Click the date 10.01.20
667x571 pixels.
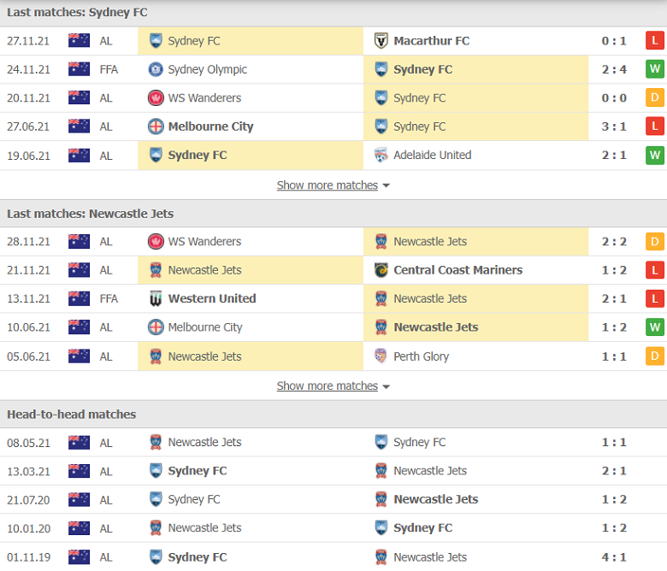pyautogui.click(x=28, y=528)
